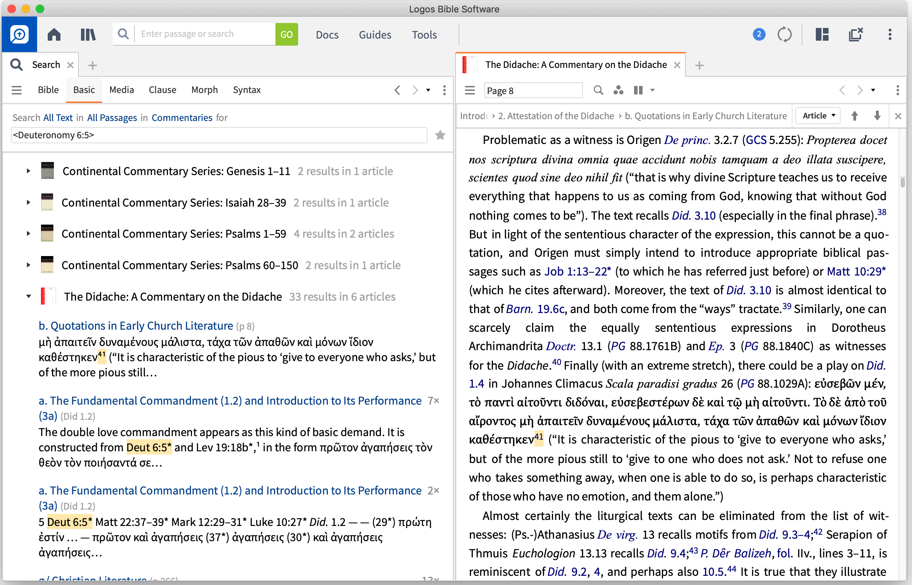Click the Genesis 1–11 commentary cover thumbnail

pyautogui.click(x=47, y=170)
